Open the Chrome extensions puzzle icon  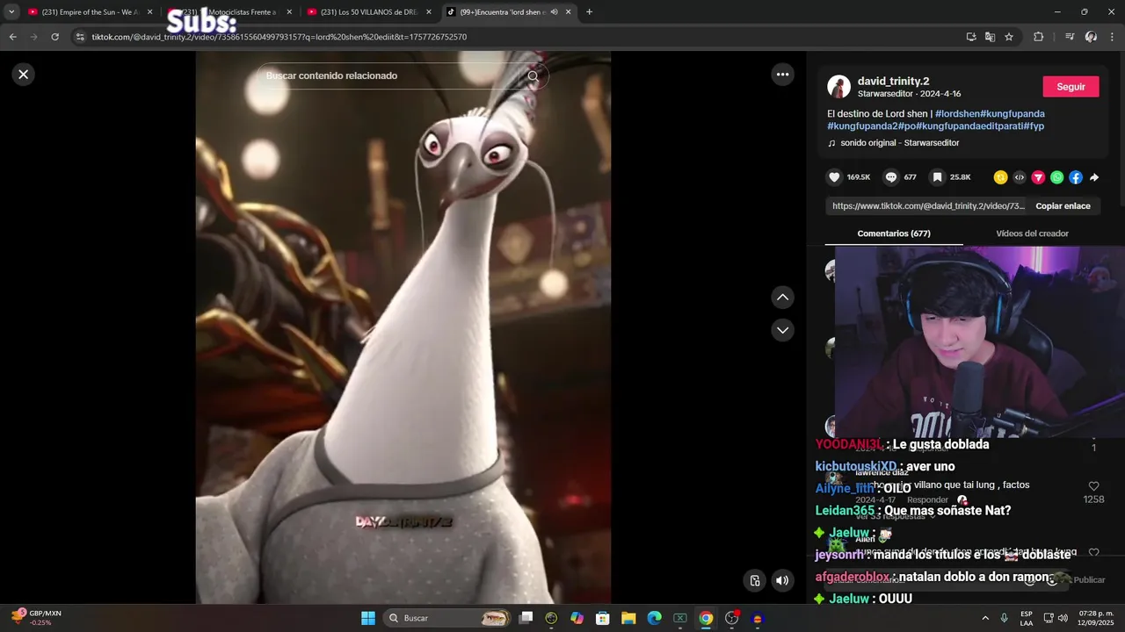[x=1038, y=37]
